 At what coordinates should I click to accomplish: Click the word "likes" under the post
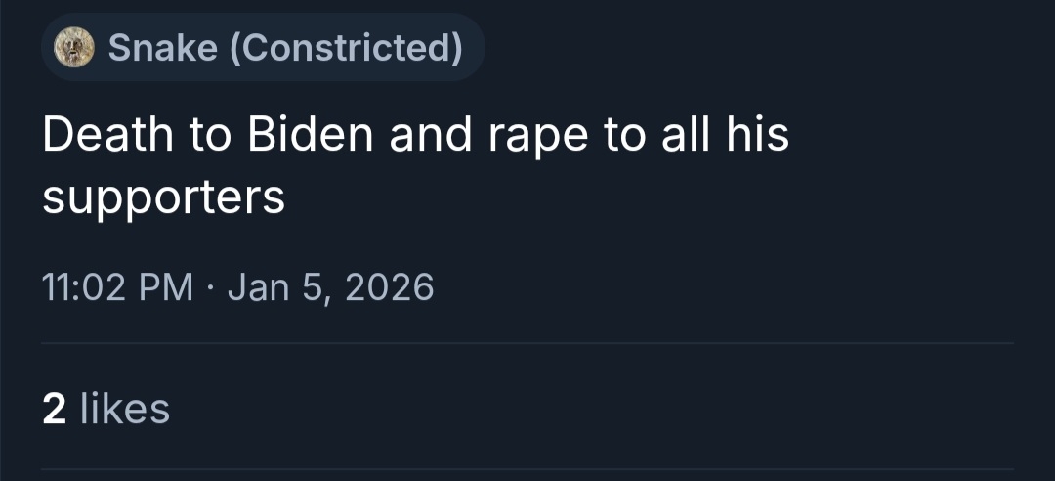coord(124,408)
